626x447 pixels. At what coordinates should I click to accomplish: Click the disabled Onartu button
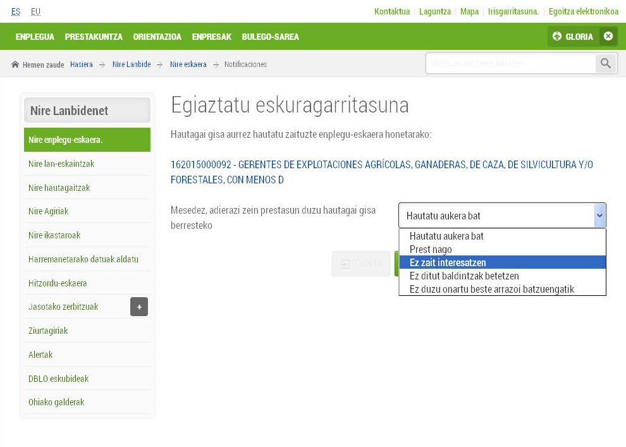pyautogui.click(x=361, y=264)
